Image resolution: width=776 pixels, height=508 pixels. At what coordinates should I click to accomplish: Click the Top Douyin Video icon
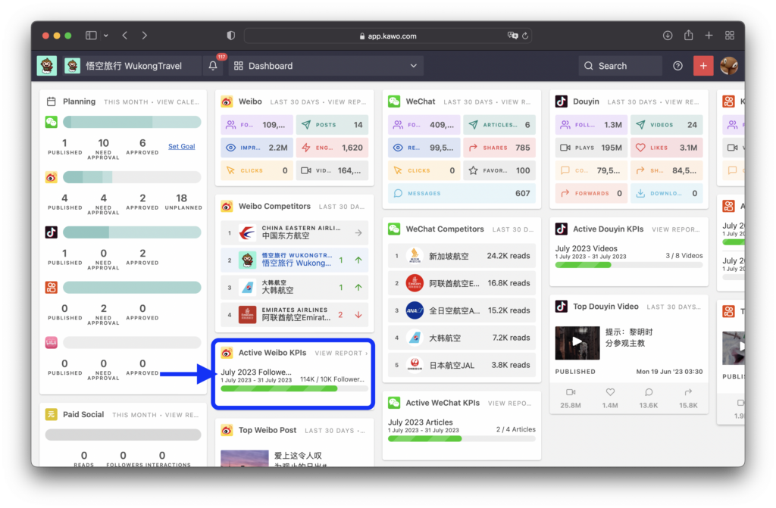(x=562, y=306)
